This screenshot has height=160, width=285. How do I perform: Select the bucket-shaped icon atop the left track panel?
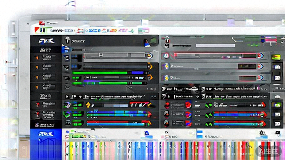pyautogui.click(x=67, y=41)
